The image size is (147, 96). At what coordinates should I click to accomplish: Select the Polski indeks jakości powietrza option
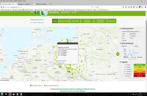122,31
